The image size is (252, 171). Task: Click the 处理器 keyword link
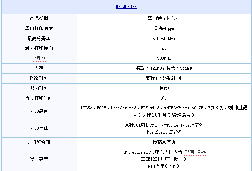(39, 58)
